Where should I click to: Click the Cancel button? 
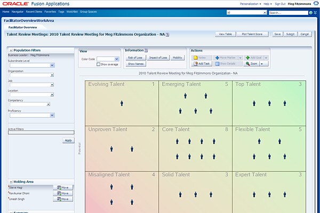[305, 34]
